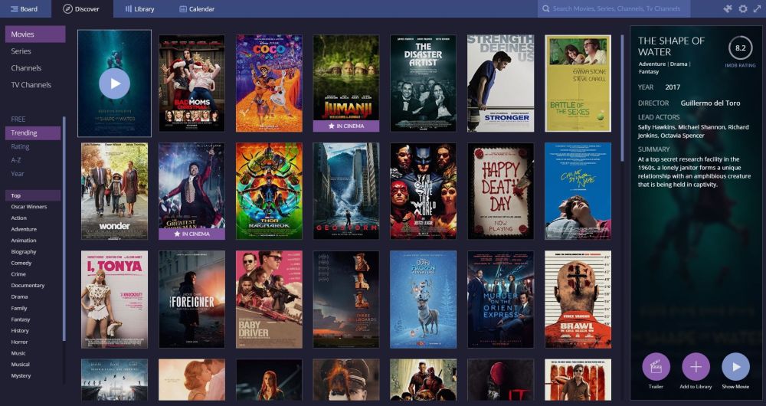
Task: Open Murder on the Orient Express poster
Action: tap(501, 300)
